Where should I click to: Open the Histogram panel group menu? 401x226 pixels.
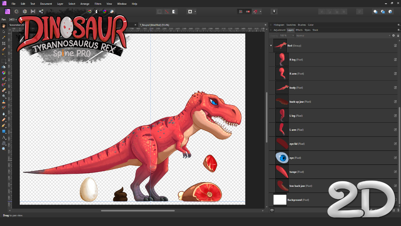tap(398, 25)
